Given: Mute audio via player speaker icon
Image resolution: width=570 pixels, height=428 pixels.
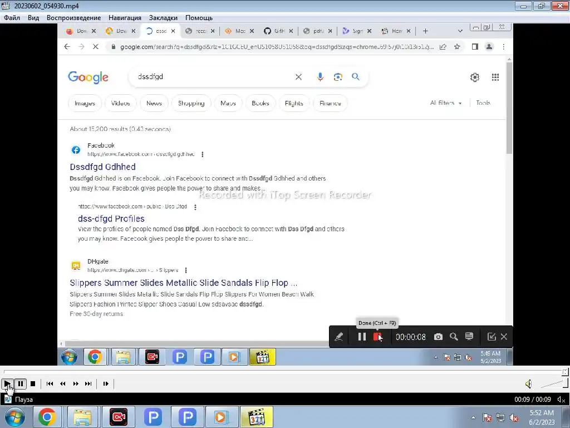Looking at the screenshot, I should tap(529, 383).
